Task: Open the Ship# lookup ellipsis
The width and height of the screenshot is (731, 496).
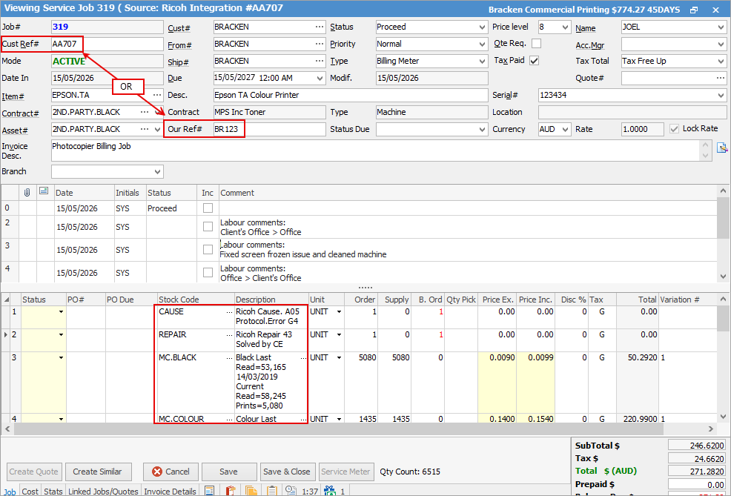Action: (x=320, y=61)
